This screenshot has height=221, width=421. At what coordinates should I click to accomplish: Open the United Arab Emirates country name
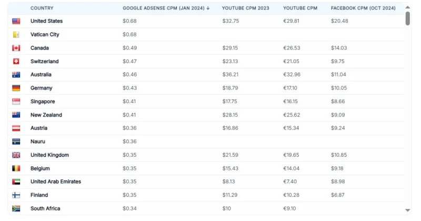click(x=56, y=182)
